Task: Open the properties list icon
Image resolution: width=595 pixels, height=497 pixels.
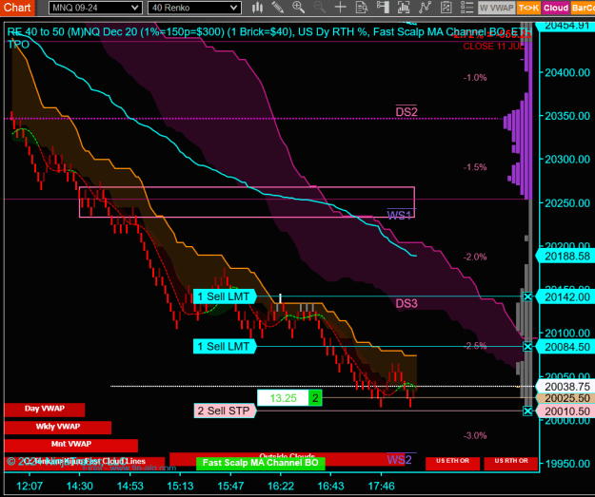Action: click(x=467, y=8)
